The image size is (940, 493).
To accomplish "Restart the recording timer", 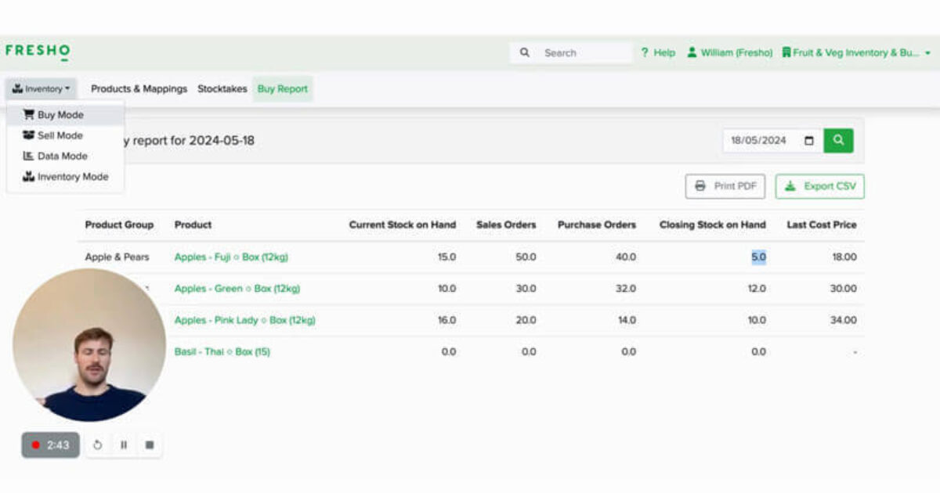I will tap(97, 444).
